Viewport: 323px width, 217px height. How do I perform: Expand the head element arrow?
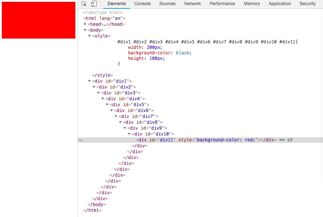pyautogui.click(x=85, y=24)
